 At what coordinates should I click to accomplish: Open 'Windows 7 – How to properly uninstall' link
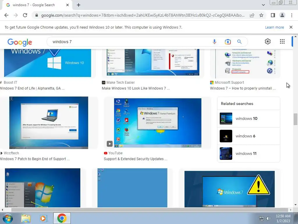point(243,88)
